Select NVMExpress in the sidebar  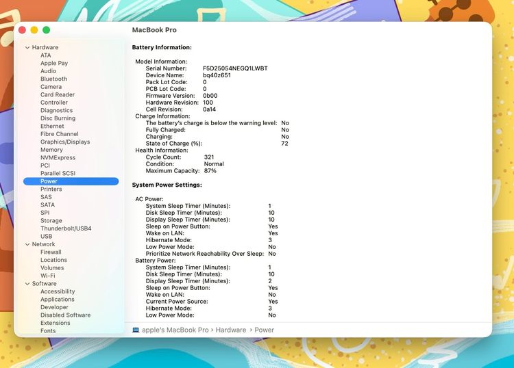[58, 158]
